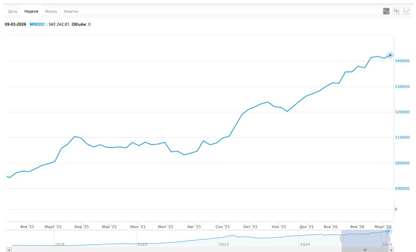Viewport: 416px width, 252px height.
Task: Click the highlighted last data point marker
Action: click(390, 55)
